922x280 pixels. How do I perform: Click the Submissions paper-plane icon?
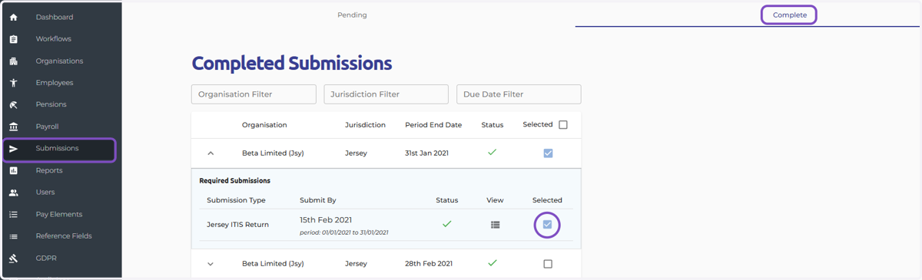(x=13, y=149)
